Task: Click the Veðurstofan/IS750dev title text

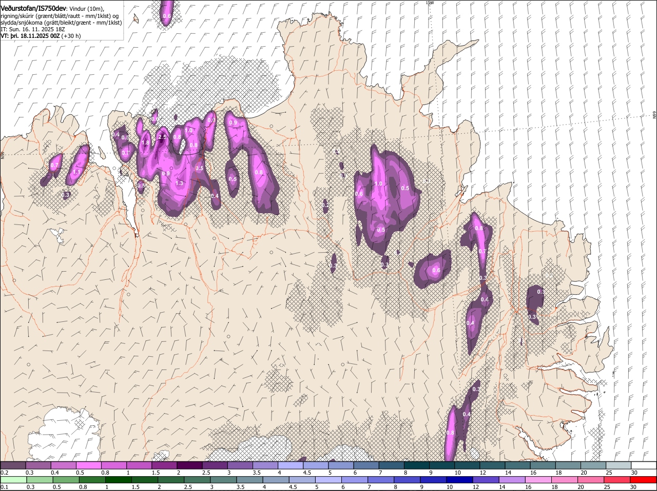Action: 33,9
